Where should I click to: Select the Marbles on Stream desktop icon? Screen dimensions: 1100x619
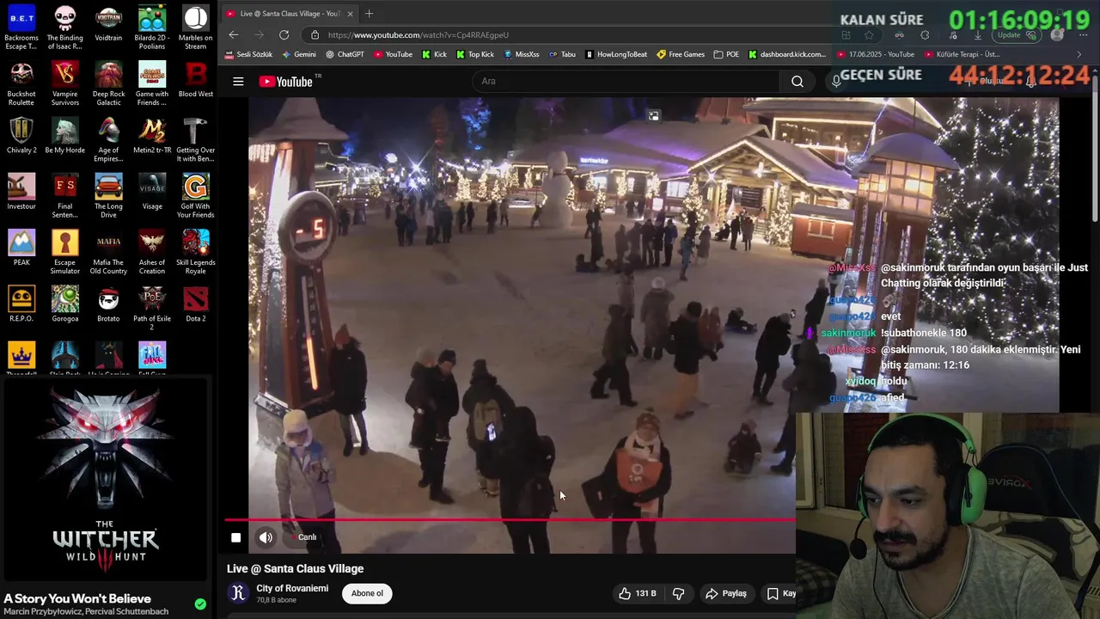coord(195,28)
